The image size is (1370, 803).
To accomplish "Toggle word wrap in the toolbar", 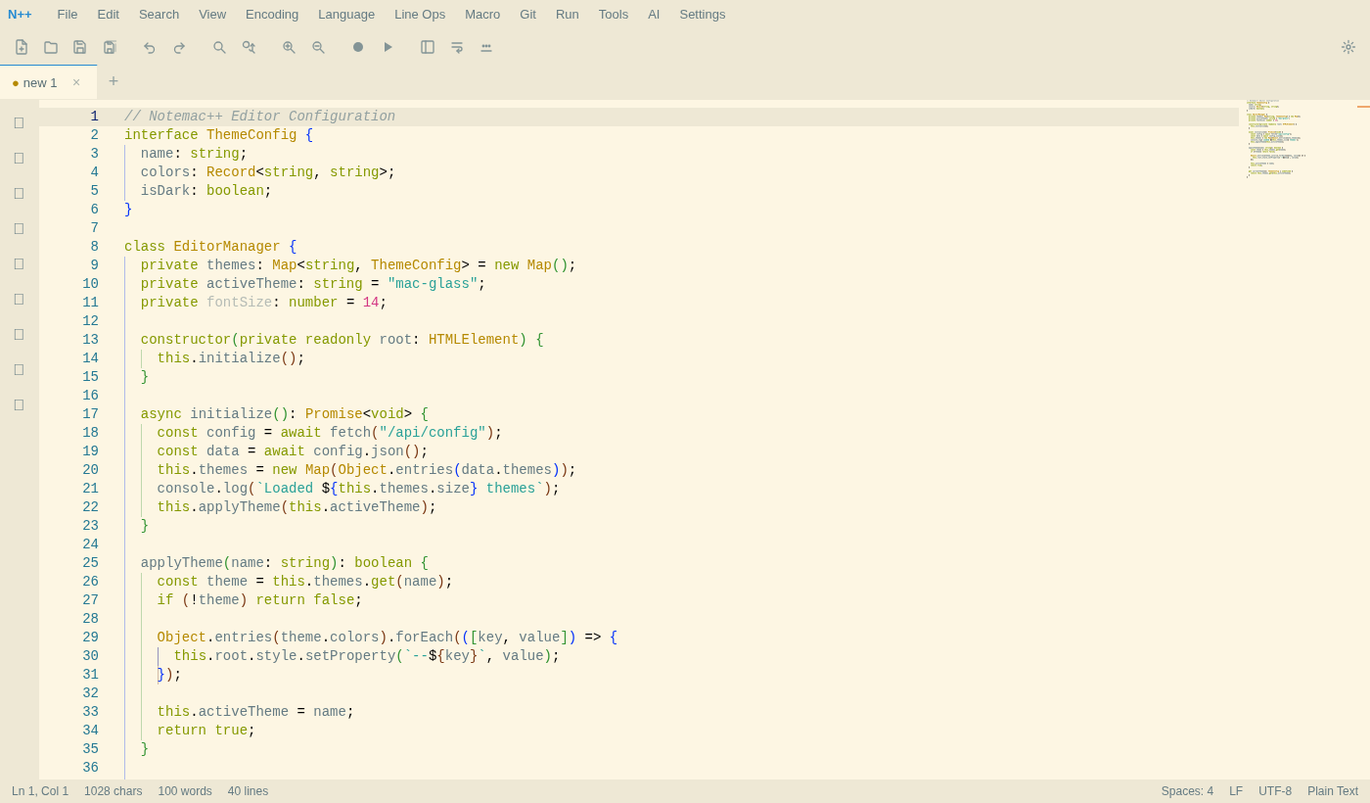I will pyautogui.click(x=457, y=47).
